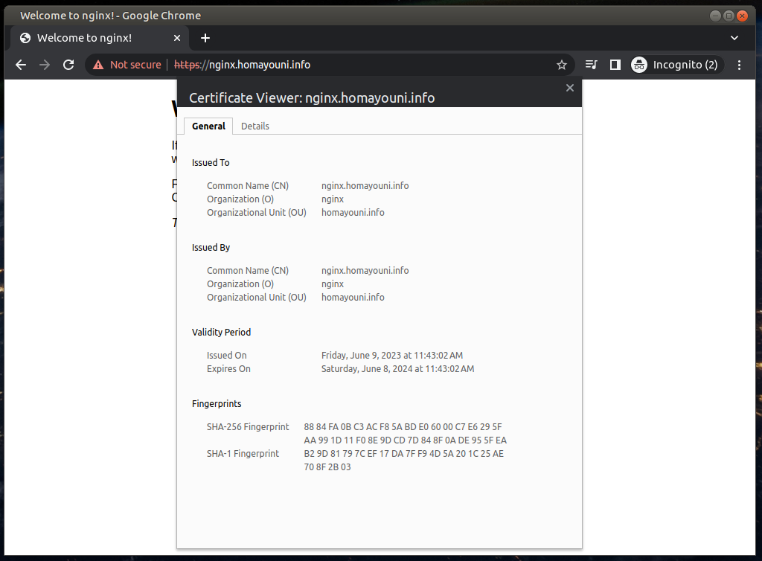762x561 pixels.
Task: Bookmark this page with the star icon
Action: (x=562, y=65)
